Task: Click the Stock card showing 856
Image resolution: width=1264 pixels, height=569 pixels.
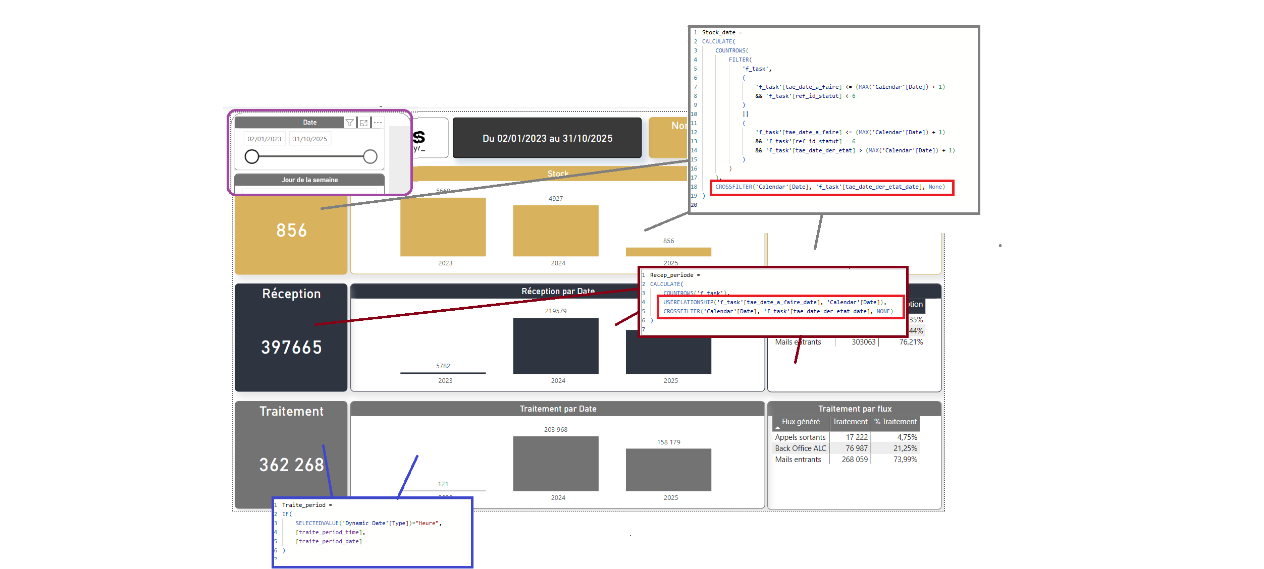Action: click(291, 231)
